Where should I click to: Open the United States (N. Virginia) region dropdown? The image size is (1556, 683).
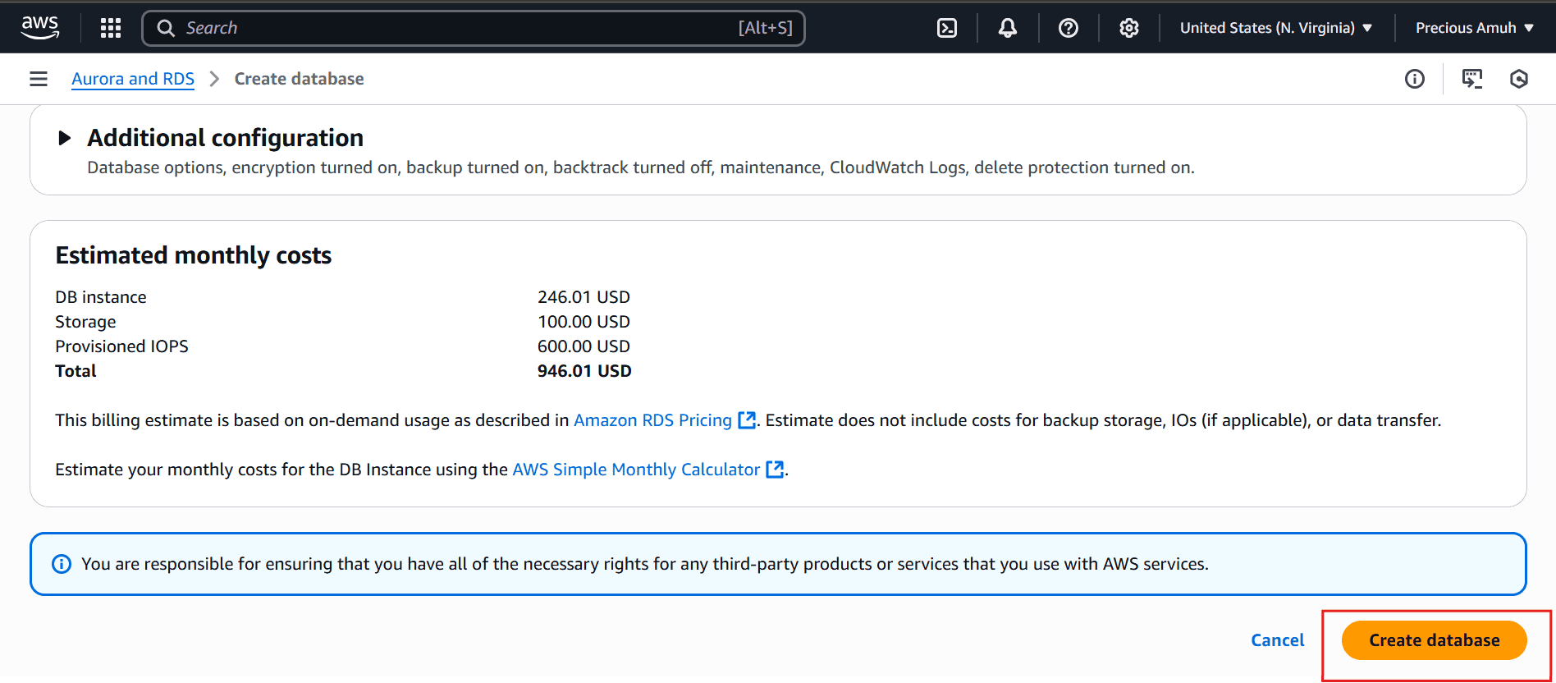(x=1276, y=28)
